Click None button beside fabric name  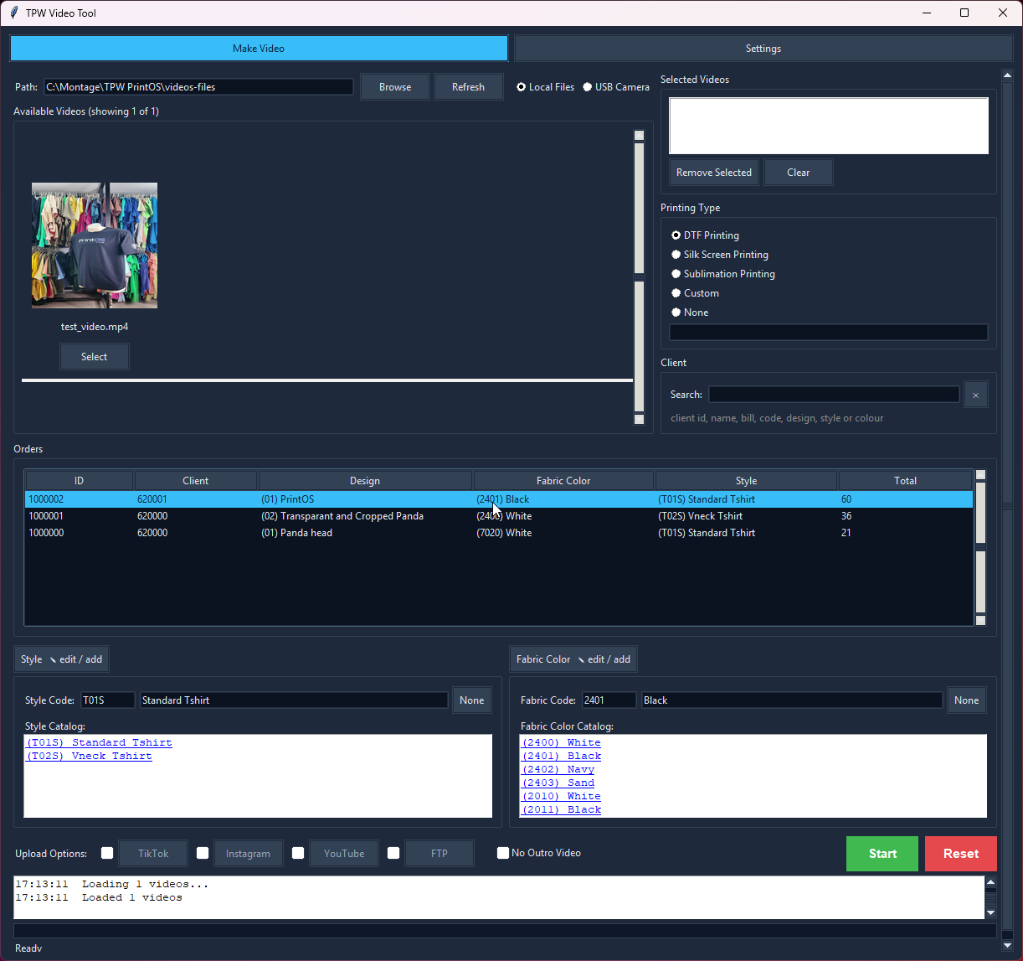click(x=967, y=700)
